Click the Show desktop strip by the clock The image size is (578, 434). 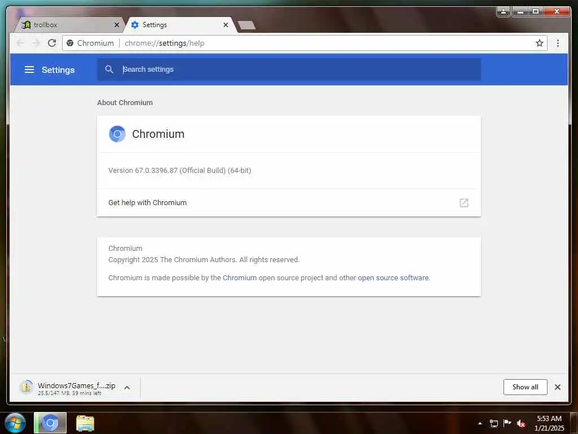point(574,423)
